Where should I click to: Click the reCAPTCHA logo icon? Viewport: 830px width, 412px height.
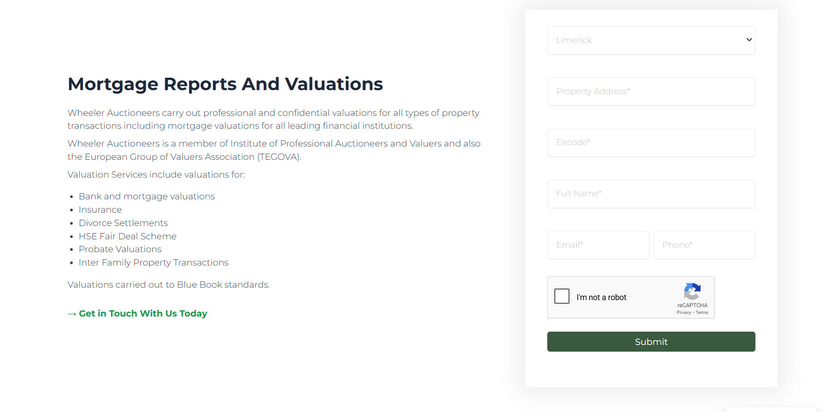pos(692,291)
